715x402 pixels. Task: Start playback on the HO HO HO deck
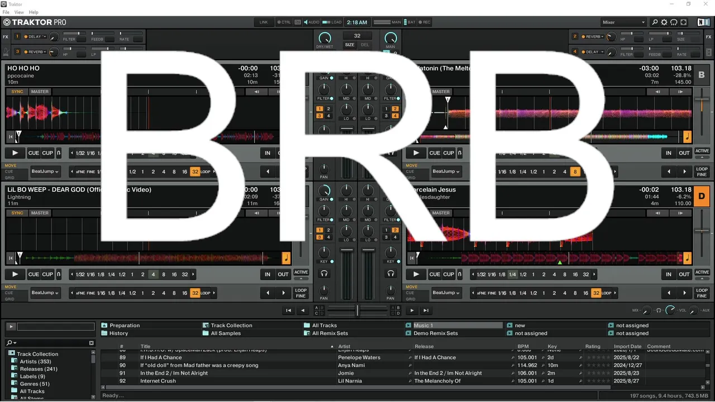click(15, 153)
